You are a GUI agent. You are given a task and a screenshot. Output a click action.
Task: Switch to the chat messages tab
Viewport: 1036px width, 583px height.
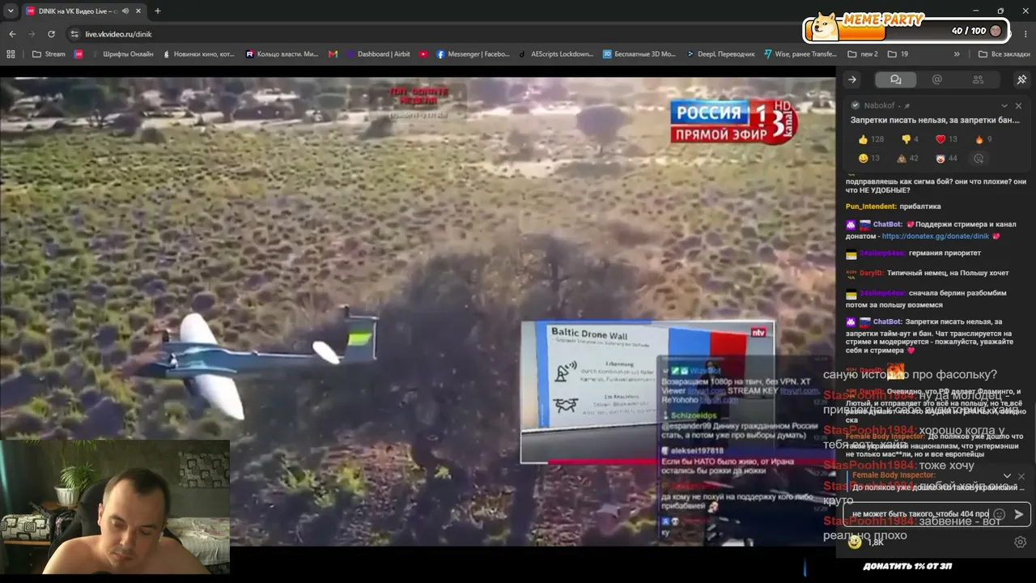tap(896, 79)
